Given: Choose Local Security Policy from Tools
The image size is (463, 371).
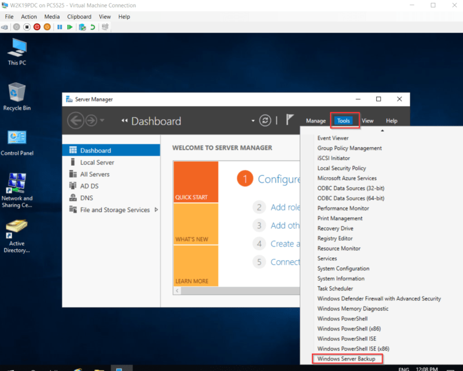Looking at the screenshot, I should coord(341,168).
